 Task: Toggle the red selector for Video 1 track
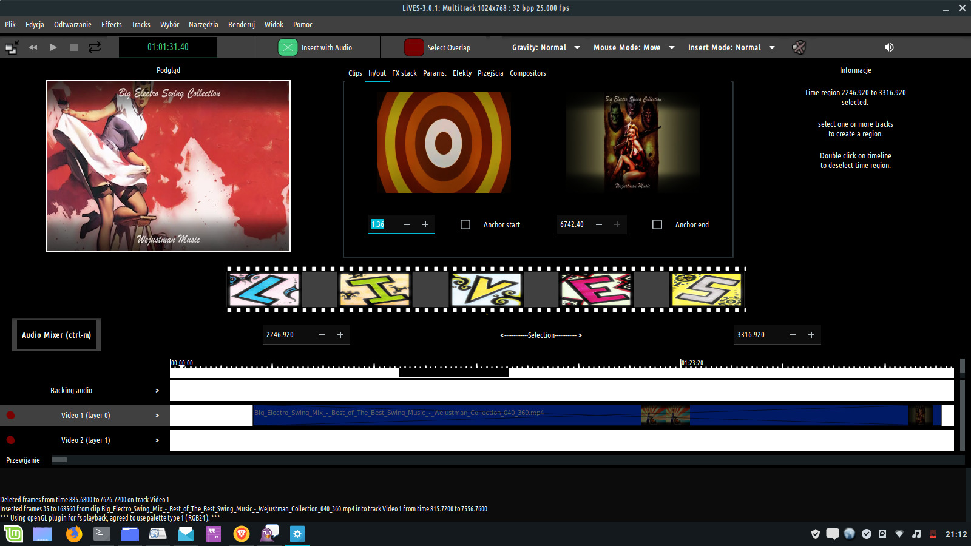click(10, 416)
